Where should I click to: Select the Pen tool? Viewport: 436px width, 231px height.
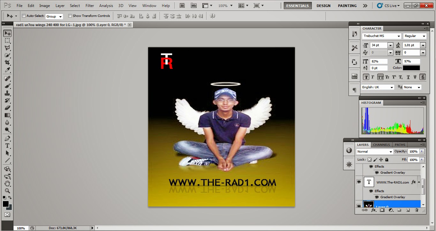click(7, 138)
